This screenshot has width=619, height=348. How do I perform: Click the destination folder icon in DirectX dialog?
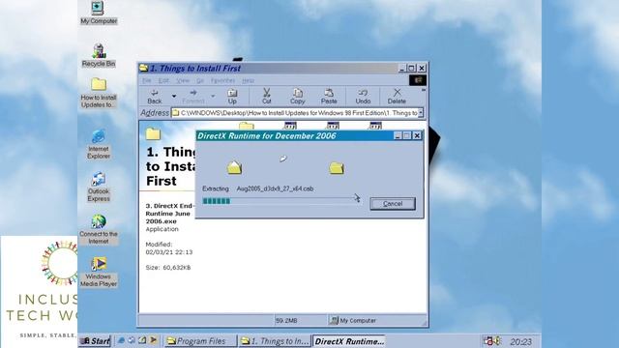pos(337,168)
